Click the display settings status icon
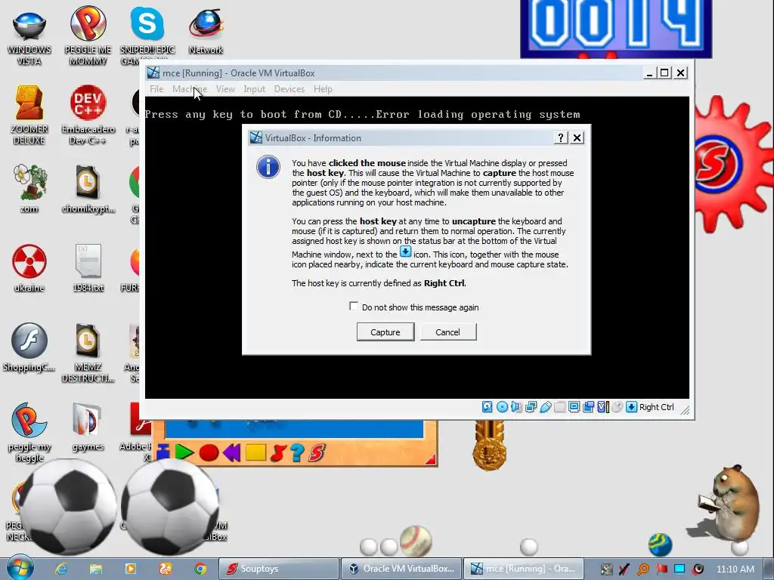 (574, 407)
